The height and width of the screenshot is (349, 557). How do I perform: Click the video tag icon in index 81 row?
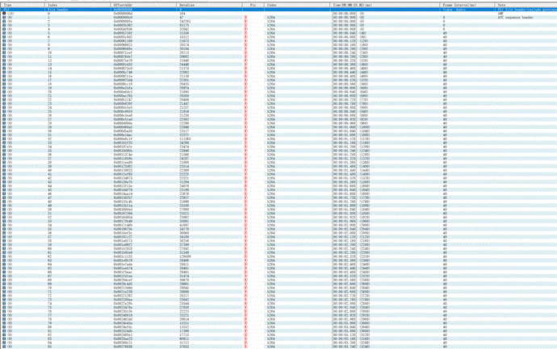(x=4, y=331)
